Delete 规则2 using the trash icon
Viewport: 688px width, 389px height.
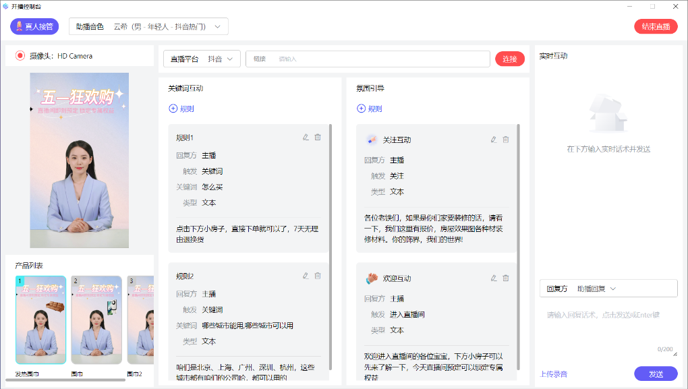coord(318,275)
